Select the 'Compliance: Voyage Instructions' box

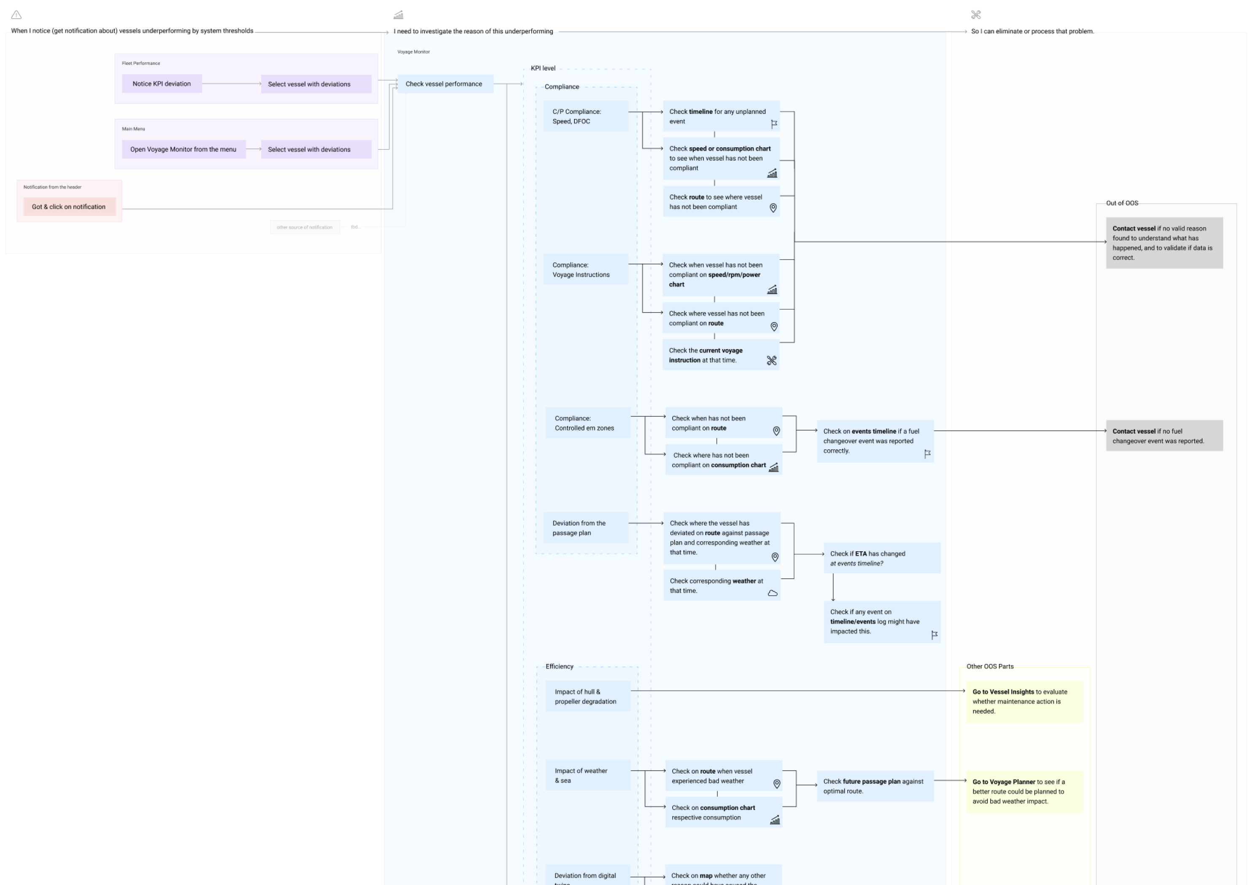(586, 270)
